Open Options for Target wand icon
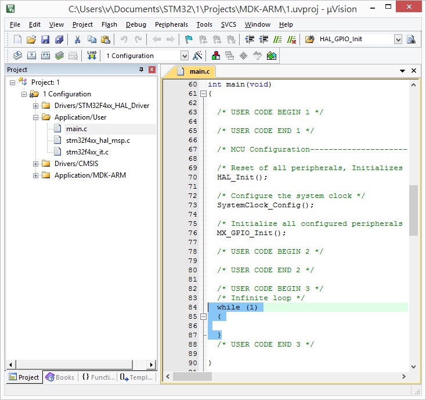Screen dimensions: 426x400 [197, 56]
